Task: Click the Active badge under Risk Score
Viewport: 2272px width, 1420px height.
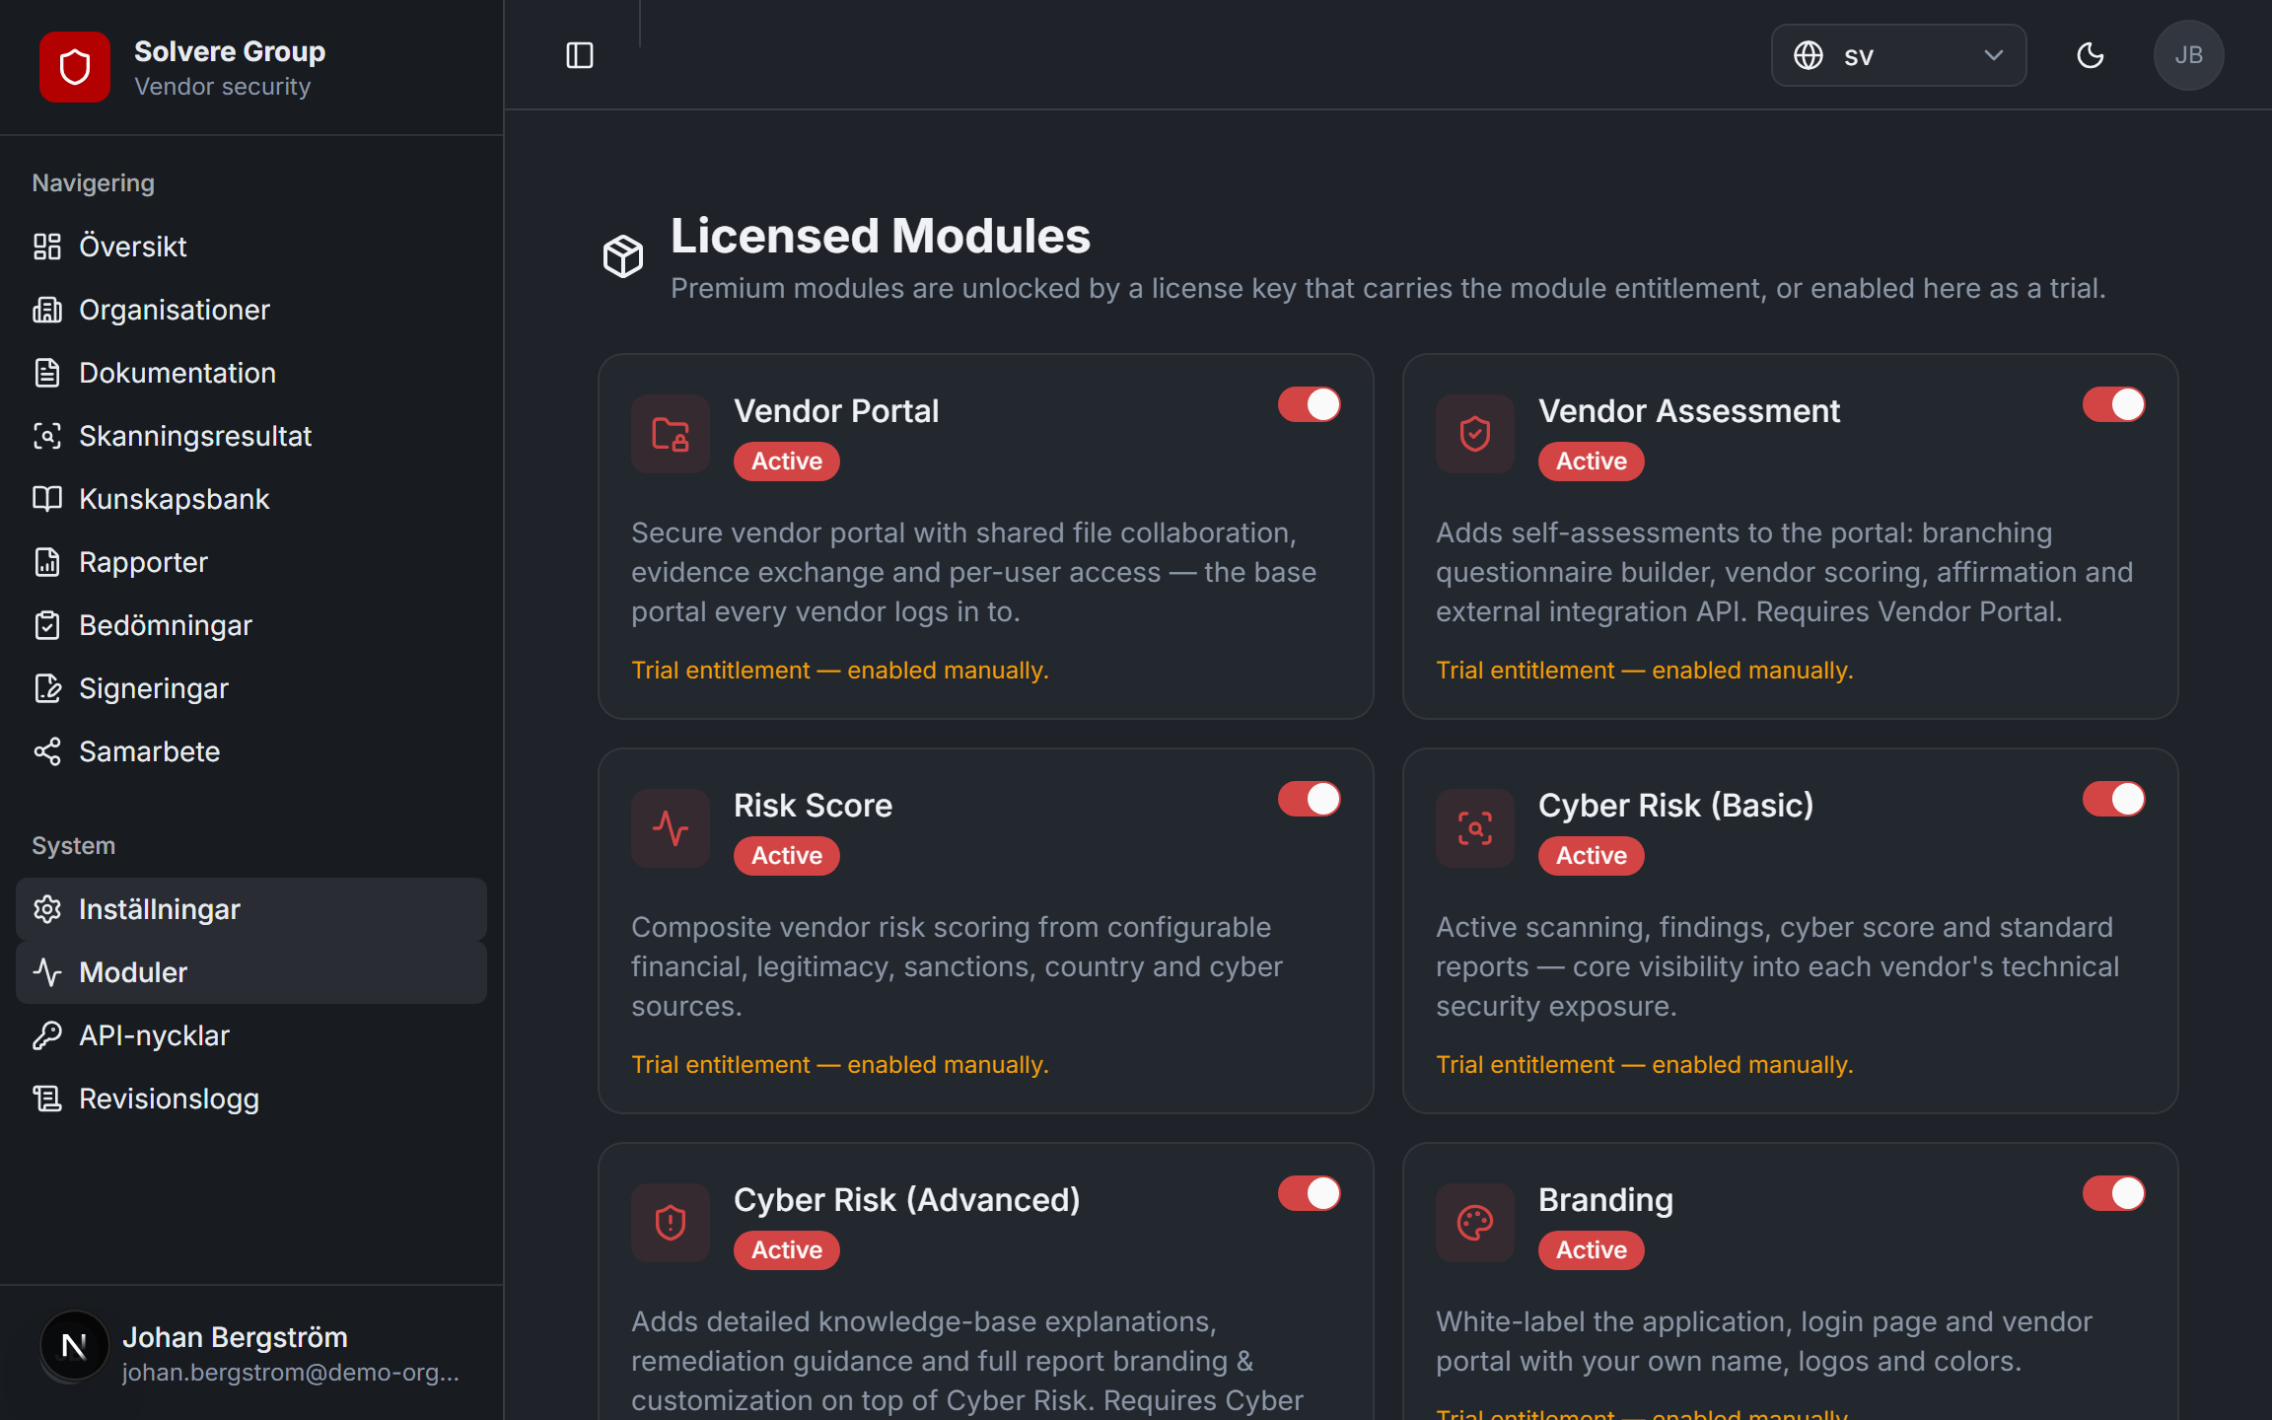Action: tap(787, 856)
